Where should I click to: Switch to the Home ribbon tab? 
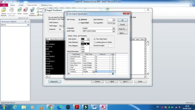coord(12,5)
